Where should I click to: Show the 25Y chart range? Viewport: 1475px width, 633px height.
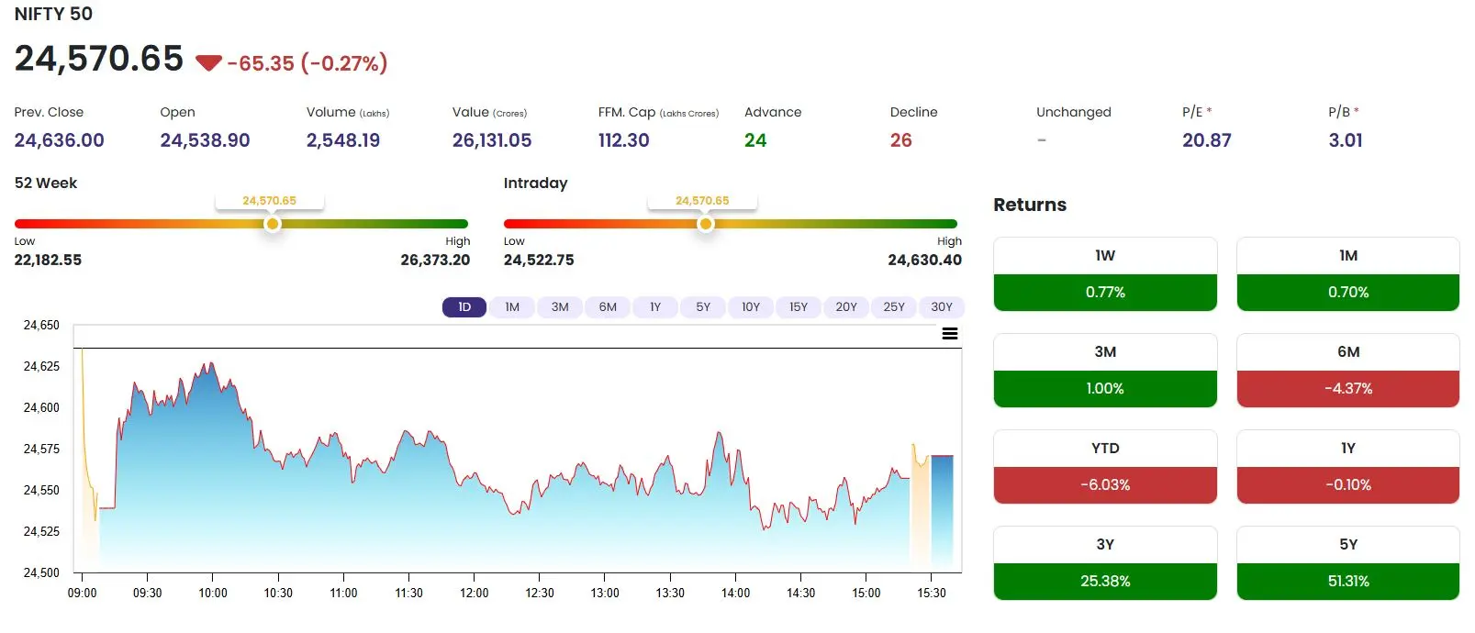tap(894, 307)
